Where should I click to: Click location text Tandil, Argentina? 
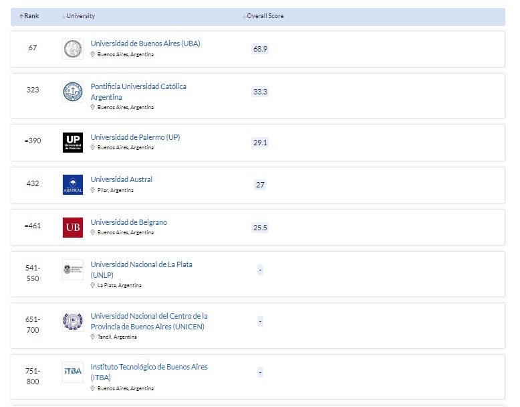click(117, 337)
